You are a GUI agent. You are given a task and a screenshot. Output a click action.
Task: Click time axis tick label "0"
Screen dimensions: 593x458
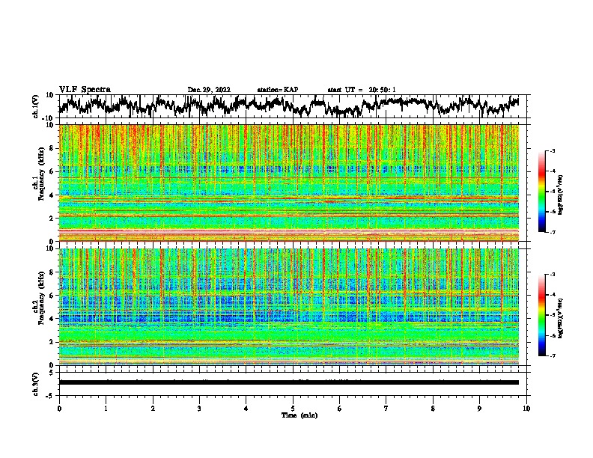pos(59,409)
